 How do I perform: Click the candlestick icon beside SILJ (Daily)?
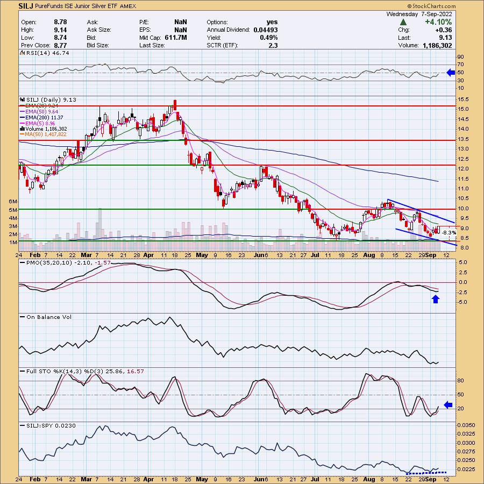pos(23,99)
